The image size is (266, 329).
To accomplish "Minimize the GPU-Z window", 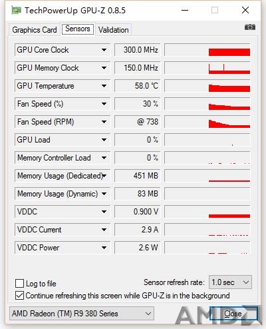I will tap(185, 10).
